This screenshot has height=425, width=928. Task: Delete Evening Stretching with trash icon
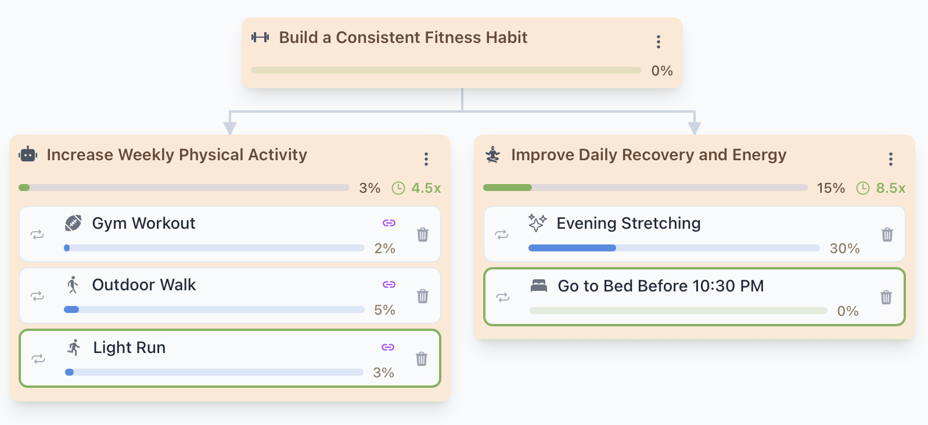(887, 235)
